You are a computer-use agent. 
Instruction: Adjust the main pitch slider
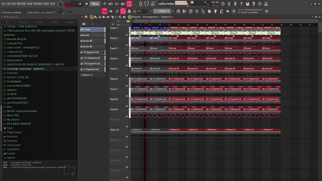coord(60,11)
